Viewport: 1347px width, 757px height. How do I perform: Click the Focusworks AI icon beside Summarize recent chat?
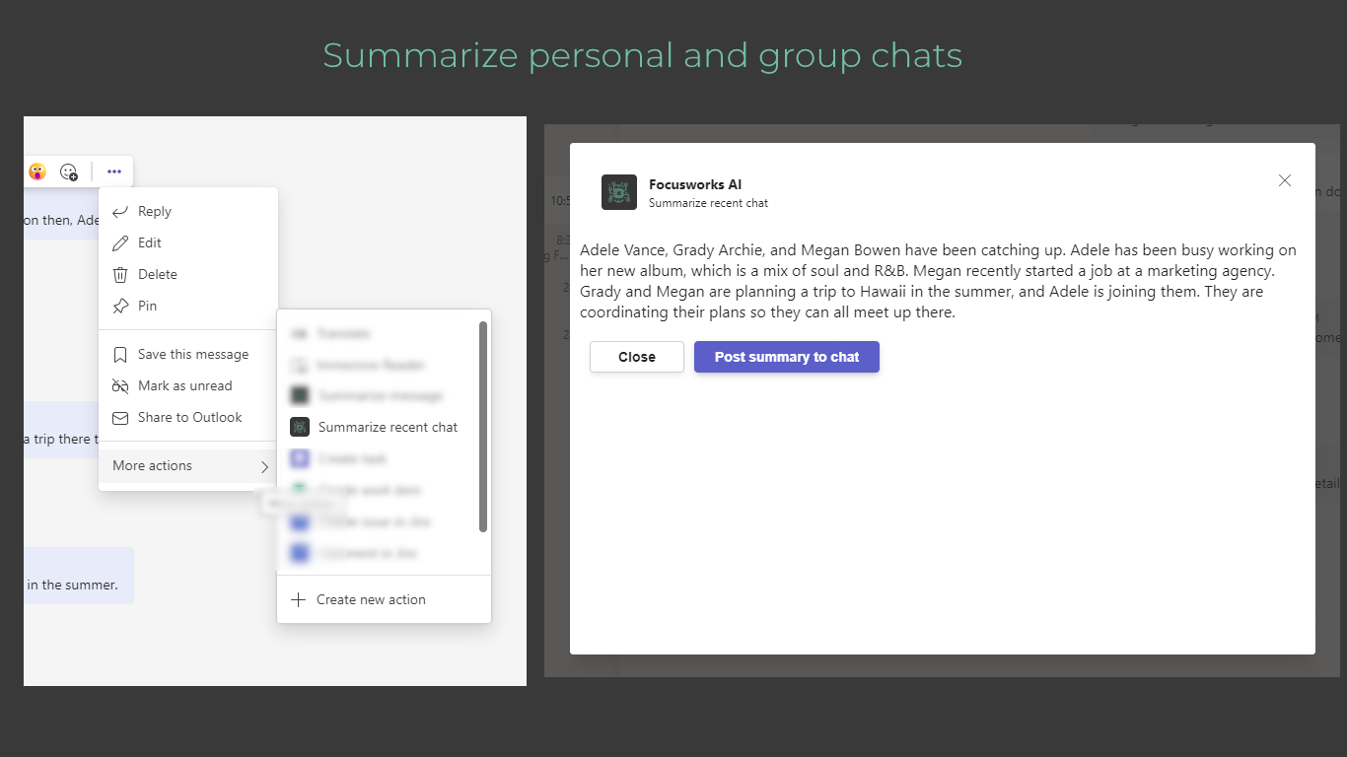click(300, 427)
